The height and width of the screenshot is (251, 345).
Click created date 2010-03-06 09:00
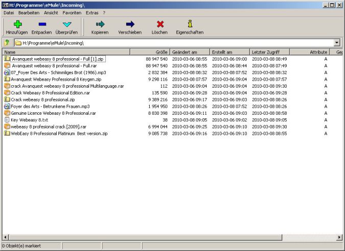[x=229, y=59]
